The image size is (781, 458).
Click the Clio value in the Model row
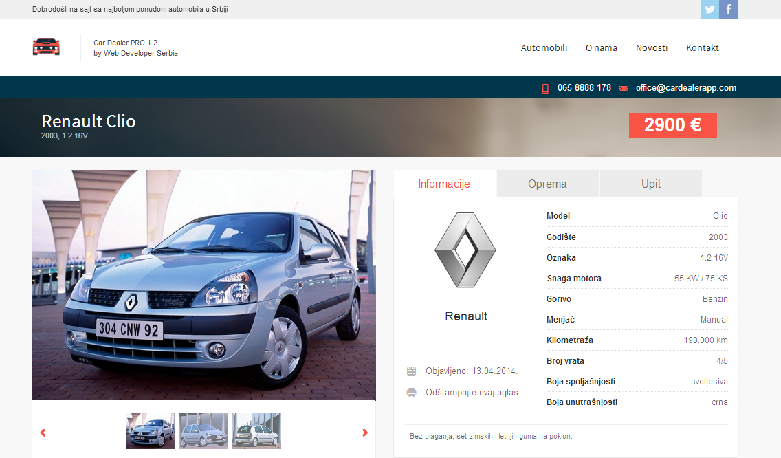[720, 216]
